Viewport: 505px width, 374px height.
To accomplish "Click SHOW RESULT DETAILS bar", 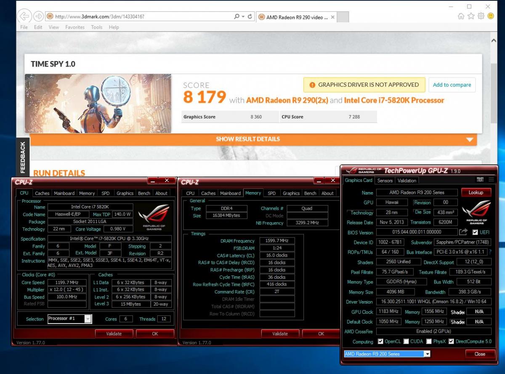I will pyautogui.click(x=253, y=139).
